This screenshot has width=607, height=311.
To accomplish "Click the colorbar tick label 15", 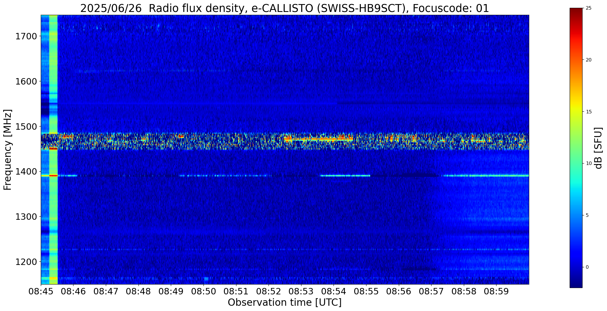I will [x=589, y=112].
